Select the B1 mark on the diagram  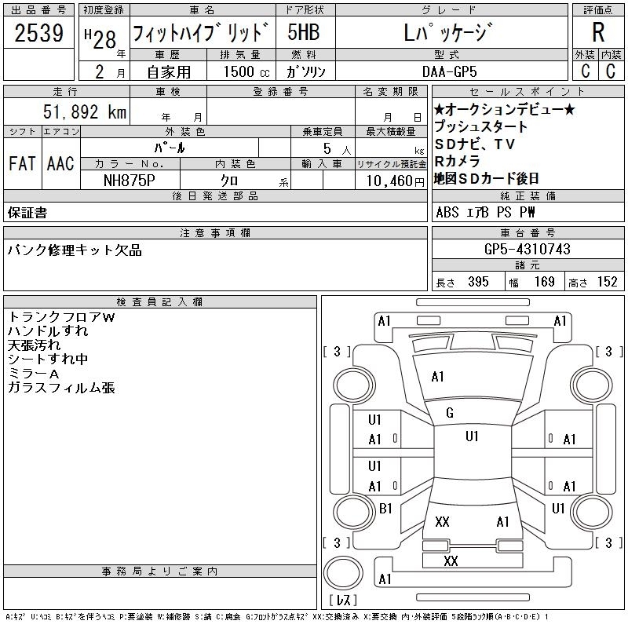[385, 508]
